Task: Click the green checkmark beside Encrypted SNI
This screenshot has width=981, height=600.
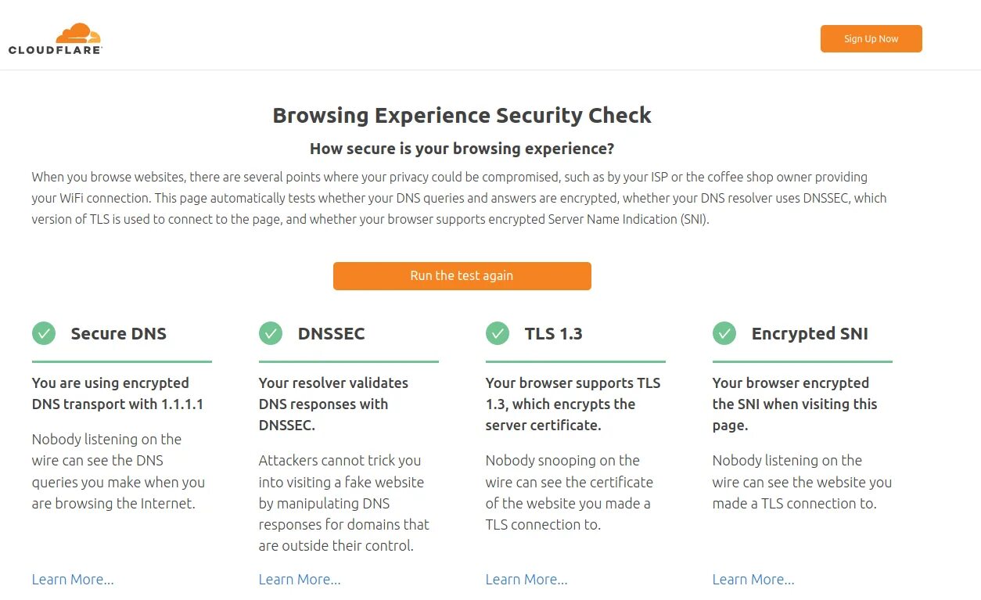Action: point(724,333)
